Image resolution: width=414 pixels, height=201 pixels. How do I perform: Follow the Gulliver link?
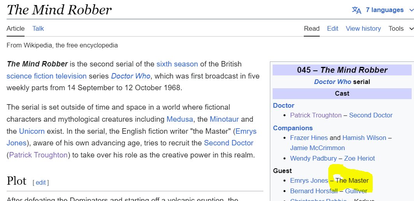coord(356,191)
